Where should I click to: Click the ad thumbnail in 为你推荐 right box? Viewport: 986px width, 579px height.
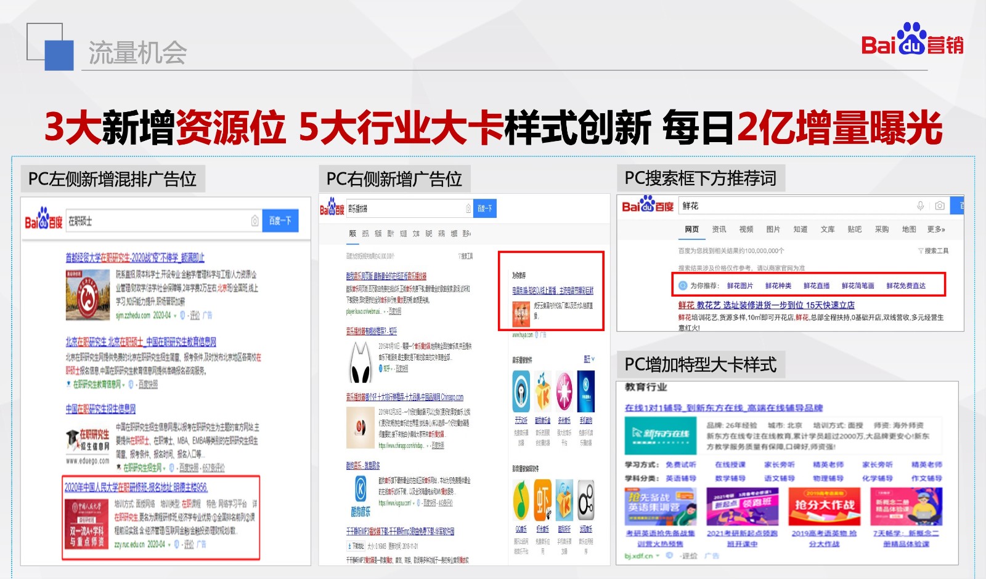click(521, 314)
